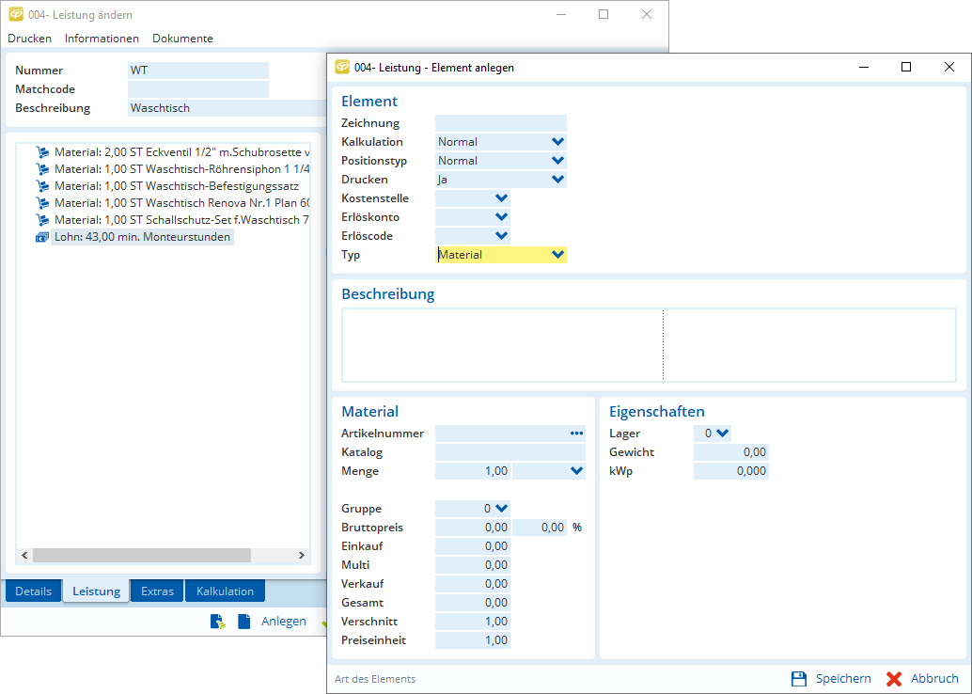Image resolution: width=972 pixels, height=694 pixels.
Task: Open the Typ dropdown showing Material
Action: point(557,255)
